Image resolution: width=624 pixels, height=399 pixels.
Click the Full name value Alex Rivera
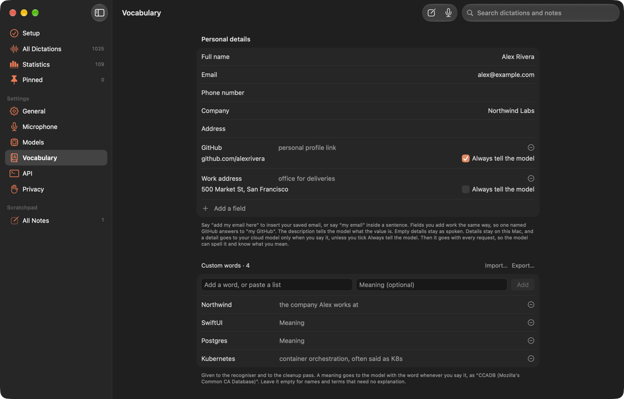tap(518, 56)
